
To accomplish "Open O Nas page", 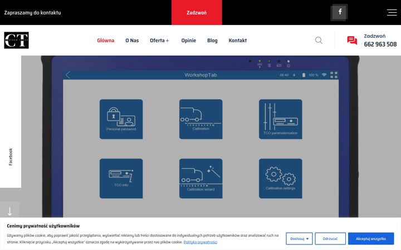I will 132,41.
